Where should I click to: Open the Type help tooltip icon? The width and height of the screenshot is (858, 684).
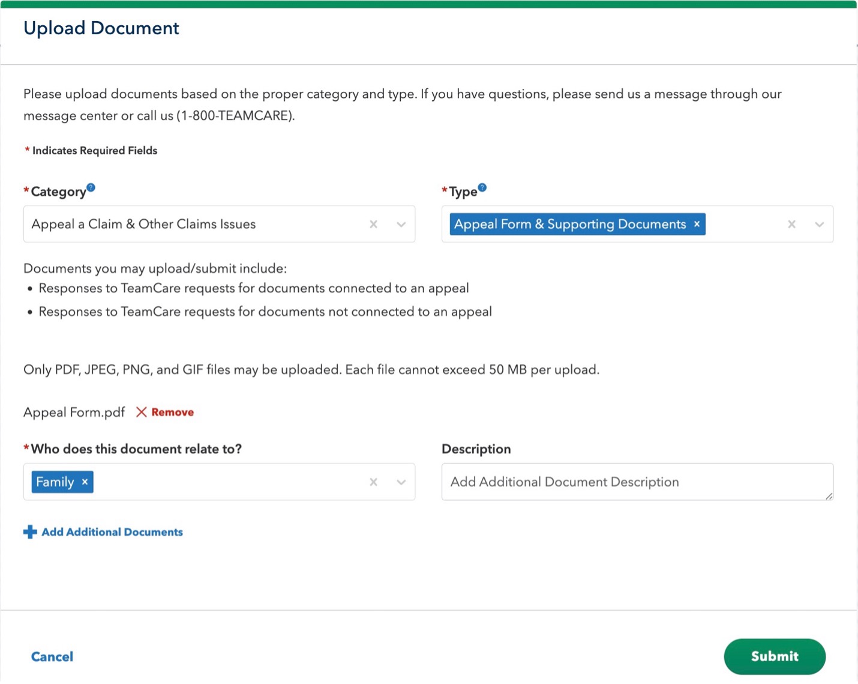click(482, 187)
